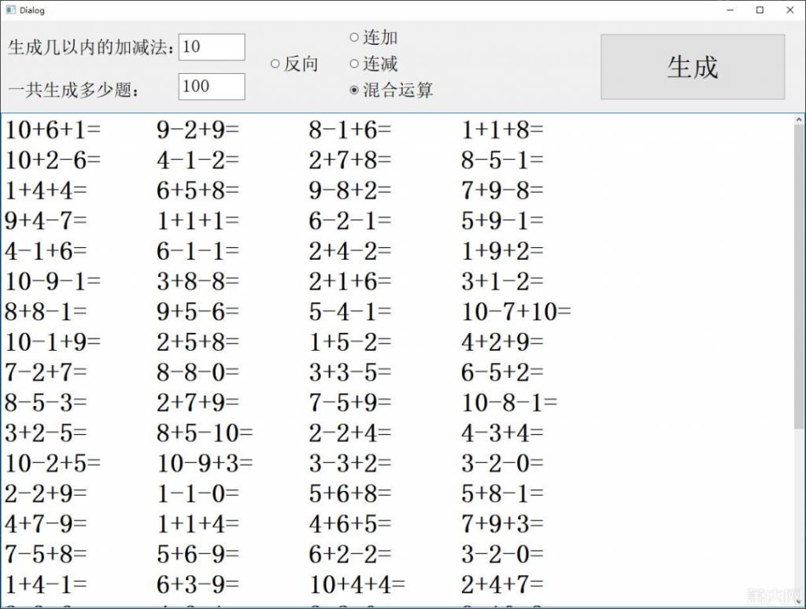Click the Dialog app icon in title bar
Viewport: 806px width, 609px height.
[10, 9]
